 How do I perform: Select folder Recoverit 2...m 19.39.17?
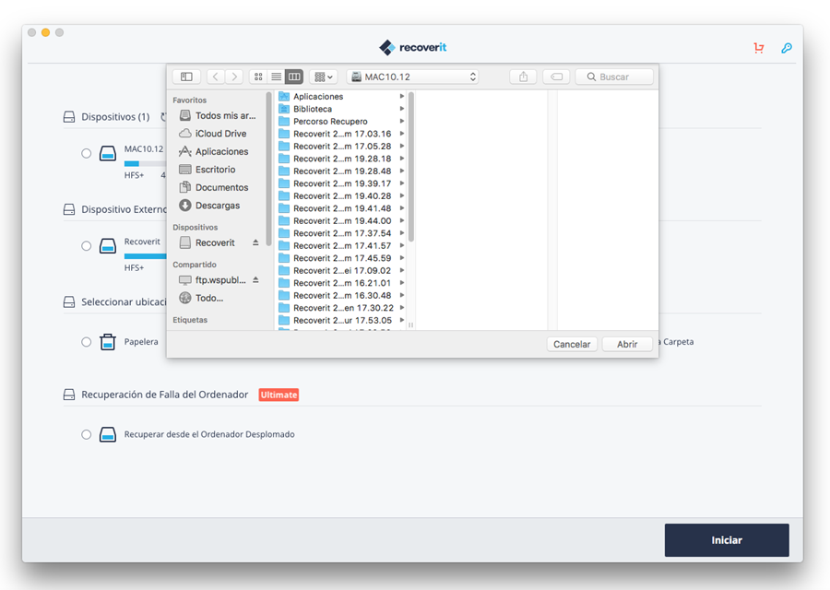click(339, 183)
